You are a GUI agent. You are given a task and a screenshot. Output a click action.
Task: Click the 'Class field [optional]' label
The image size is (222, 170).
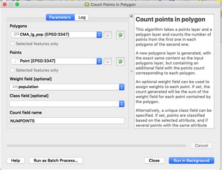tap(29, 96)
